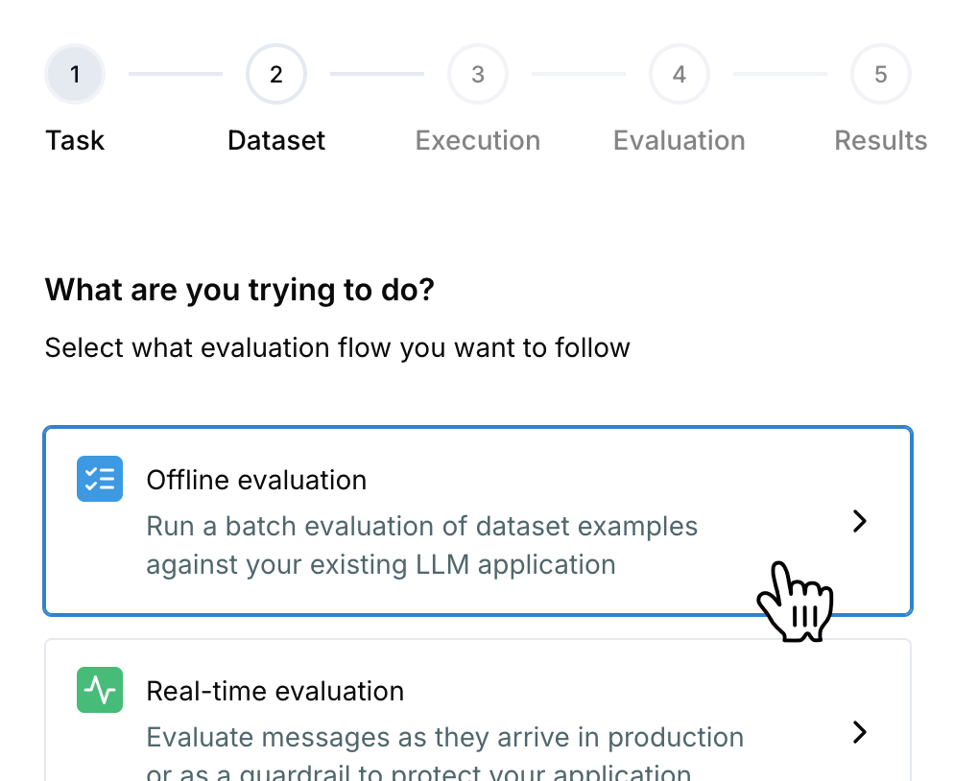
Task: Click the "What are you trying to do?" heading
Action: tap(240, 289)
